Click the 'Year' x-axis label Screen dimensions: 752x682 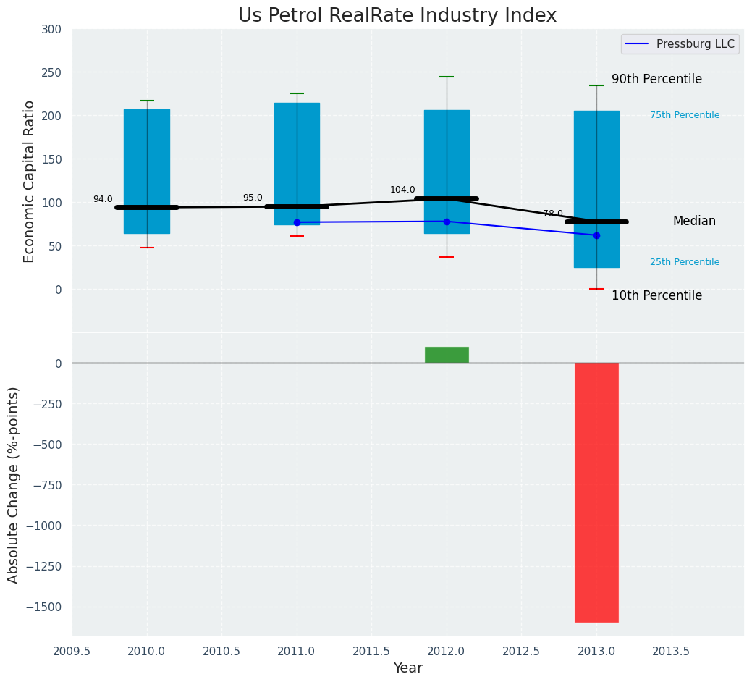tap(408, 668)
